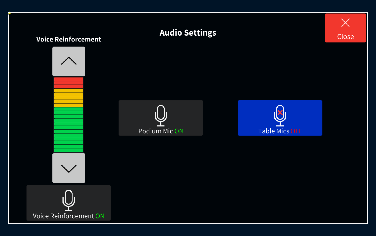Viewport: 376px width, 236px height.
Task: Tap the green section of the level meter
Action: pos(69,129)
